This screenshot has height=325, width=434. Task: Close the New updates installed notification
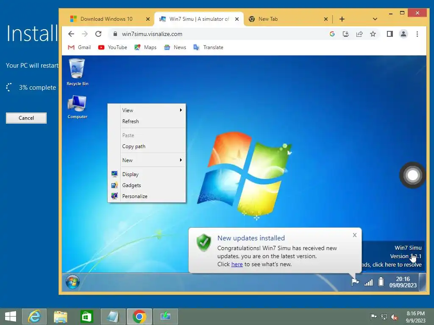click(355, 235)
